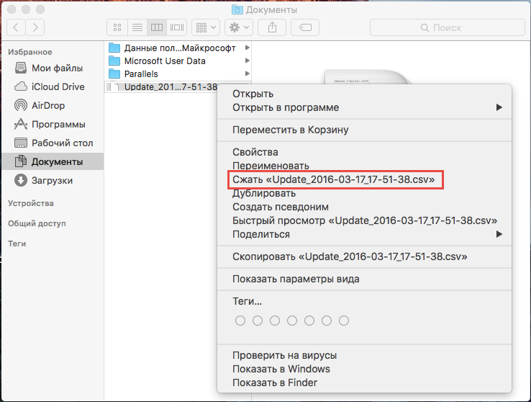
Task: Select the Update_201...7-51-38 file row
Action: (162, 86)
